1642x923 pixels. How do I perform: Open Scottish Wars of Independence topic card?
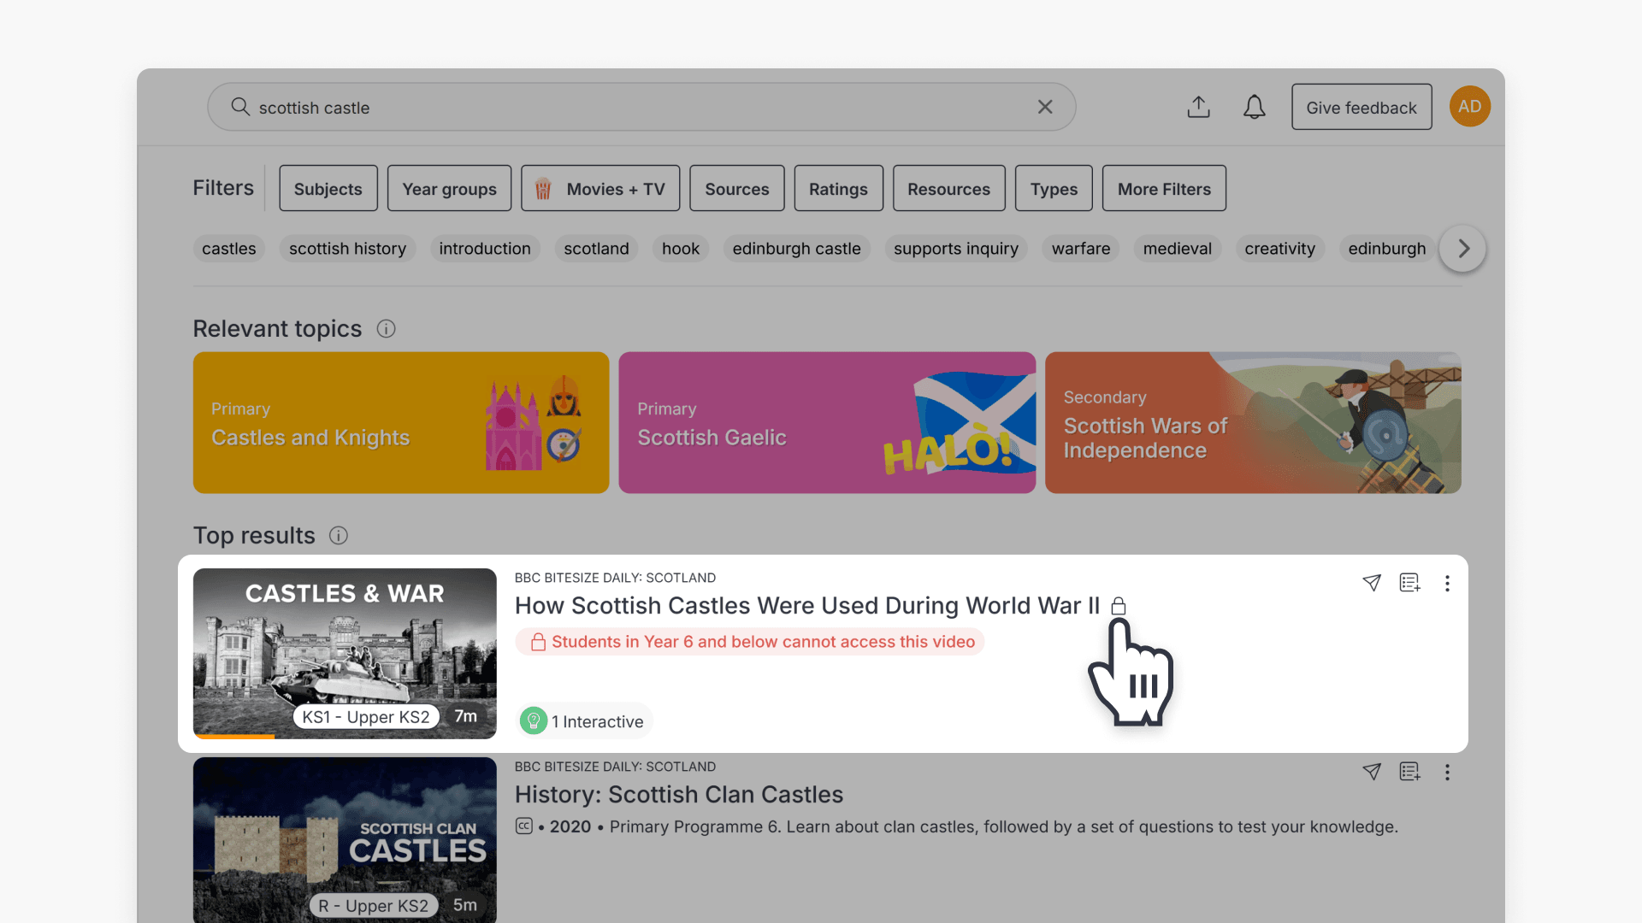(x=1252, y=423)
